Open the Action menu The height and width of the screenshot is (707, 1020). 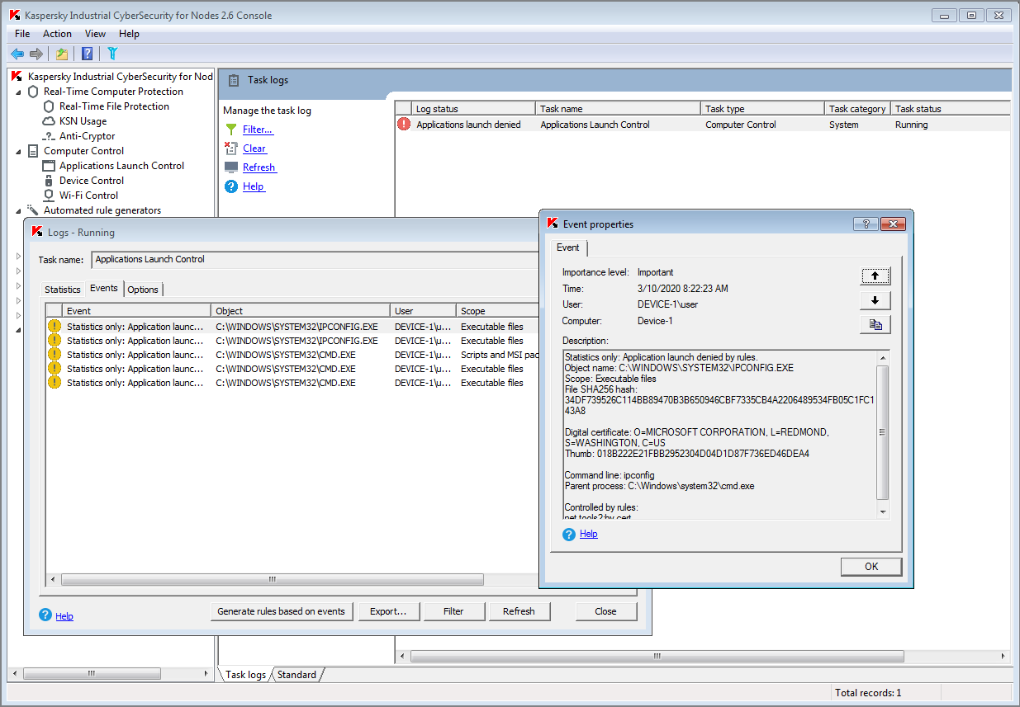pos(57,34)
